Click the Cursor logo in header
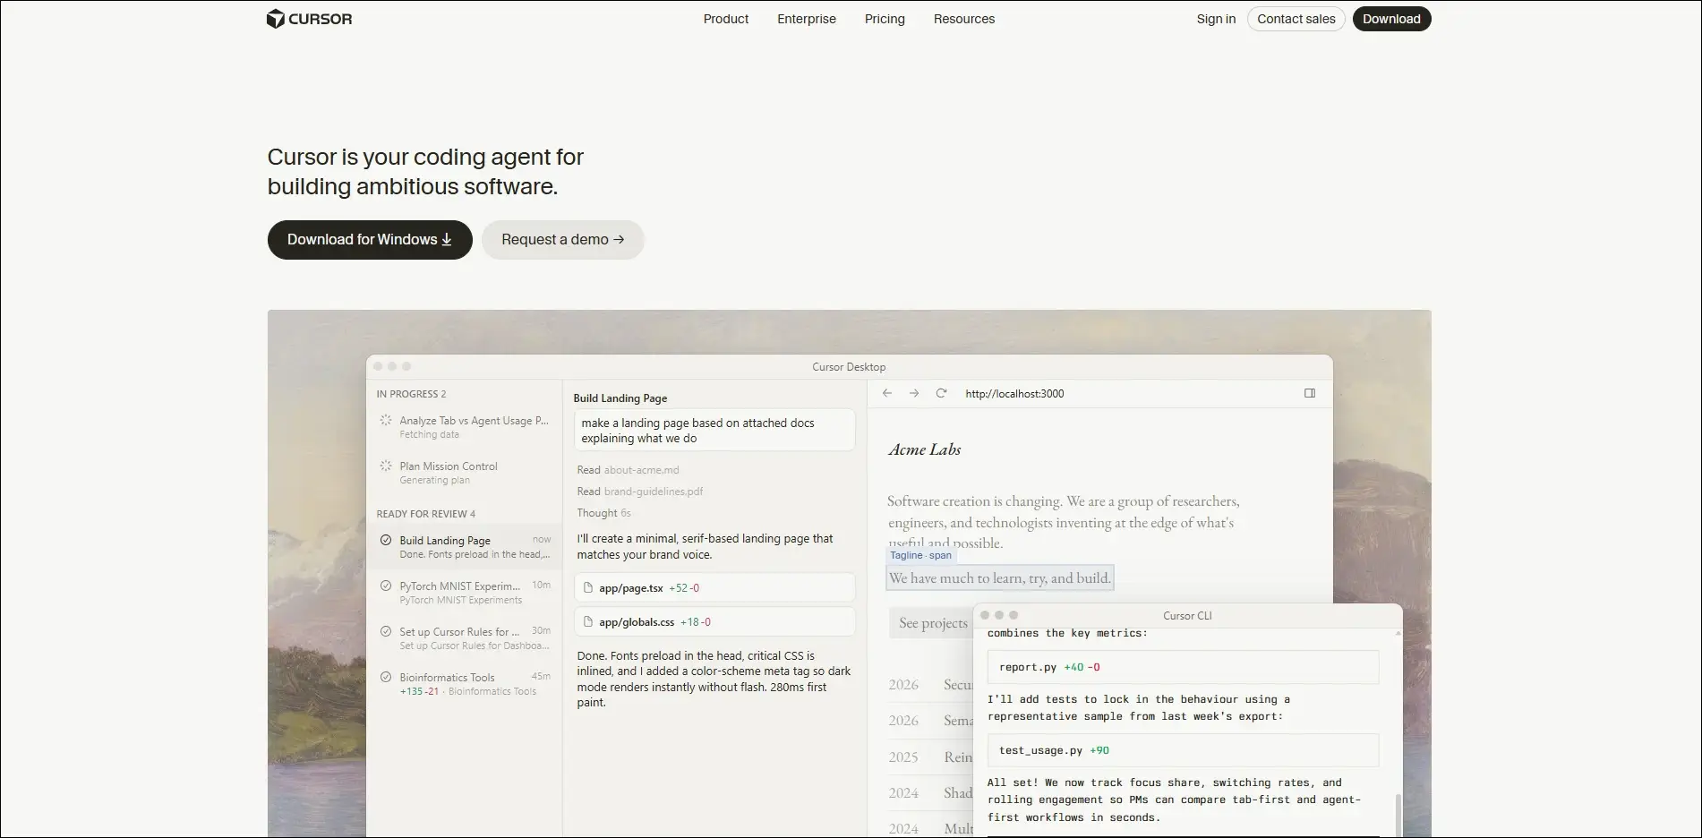 (309, 19)
